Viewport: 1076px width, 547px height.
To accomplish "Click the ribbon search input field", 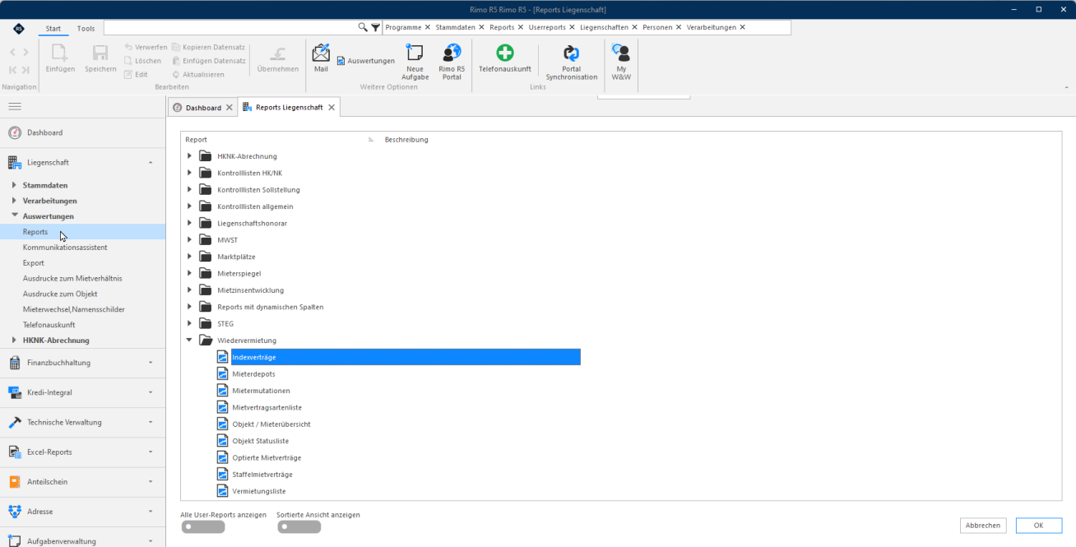I will [230, 27].
